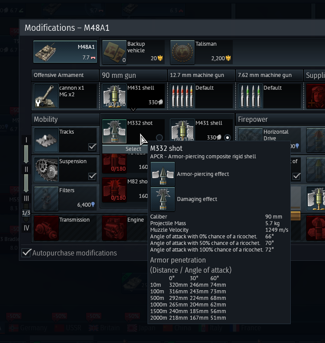Click the Backup vehicle icon
Viewport: 325px width, 343px height.
[114, 52]
